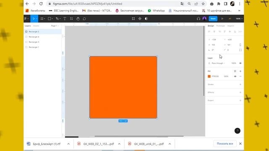Screen dimensions: 269x151
Task: Click the Align top icon
Action: (x=224, y=31)
